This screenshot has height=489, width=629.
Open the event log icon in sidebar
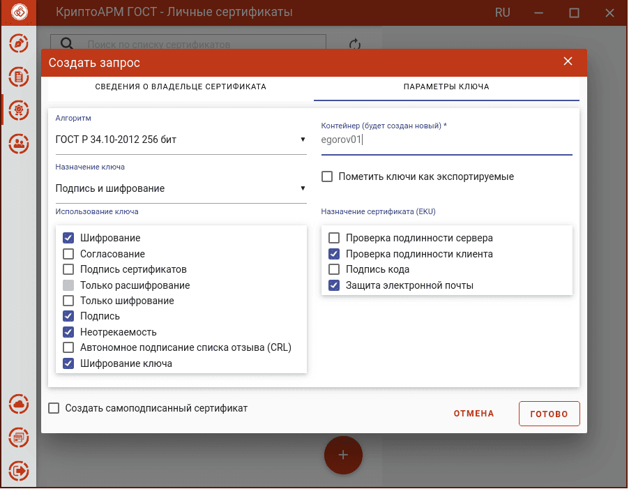pyautogui.click(x=19, y=437)
